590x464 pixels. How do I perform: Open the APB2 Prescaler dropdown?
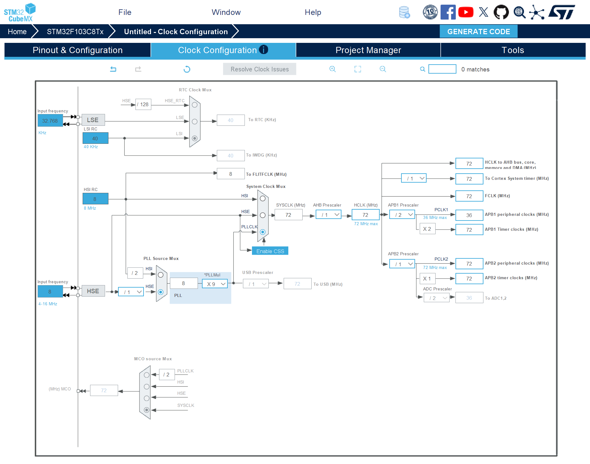click(402, 264)
